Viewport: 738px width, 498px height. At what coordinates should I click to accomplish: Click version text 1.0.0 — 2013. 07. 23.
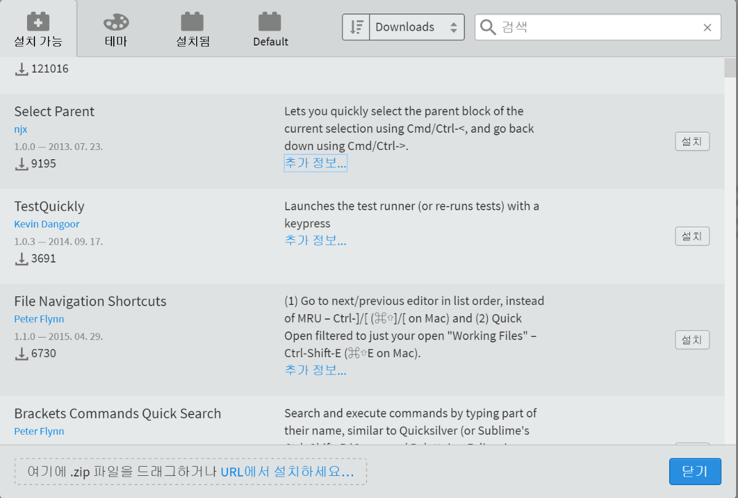tap(58, 147)
